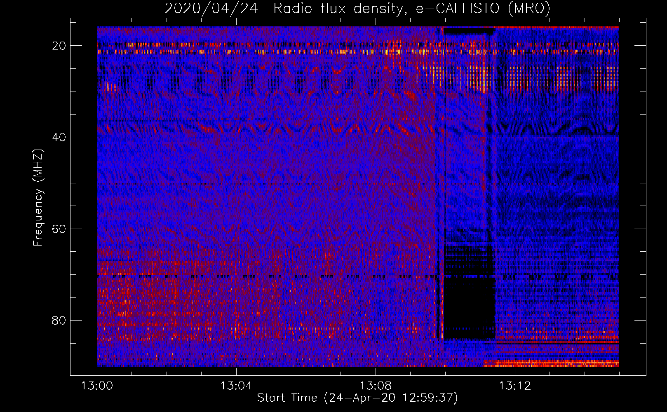Click the 13:00 time tick label
Screen dimensions: 667x412
pyautogui.click(x=97, y=386)
